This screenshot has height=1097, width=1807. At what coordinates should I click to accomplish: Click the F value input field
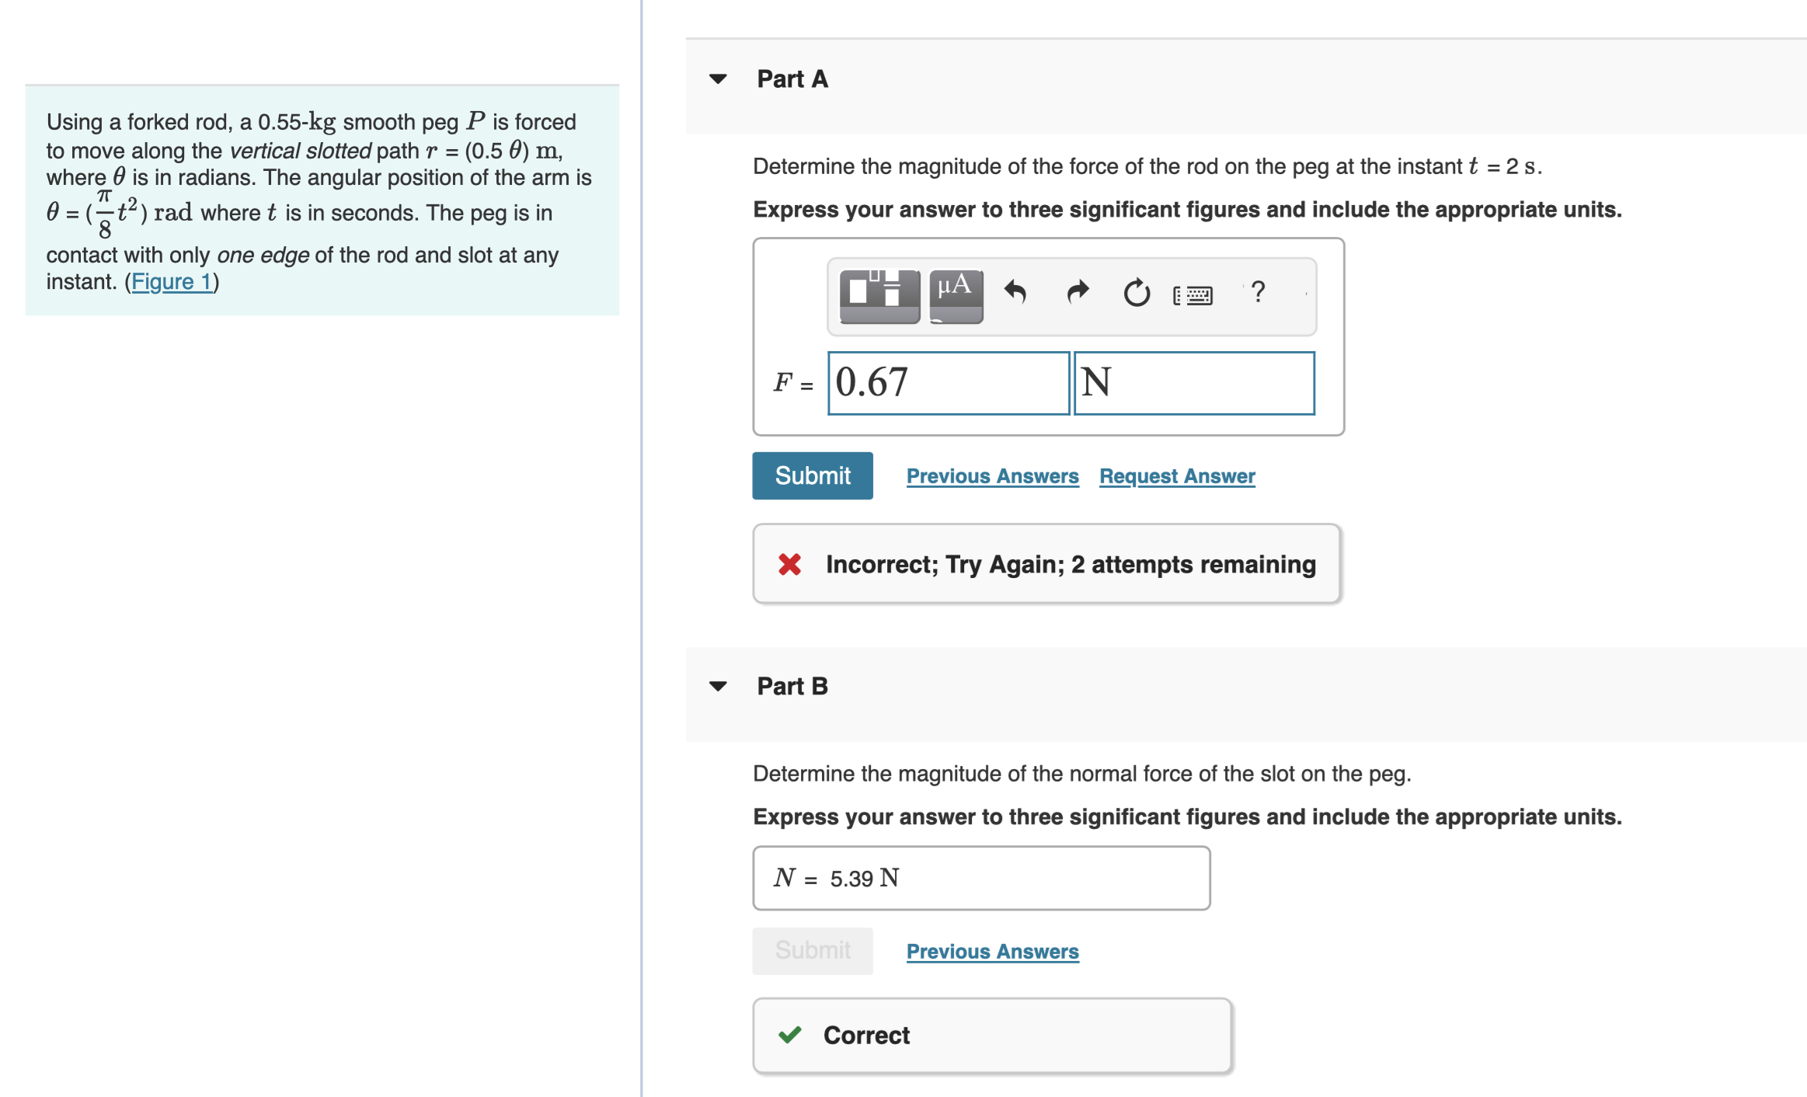(949, 383)
